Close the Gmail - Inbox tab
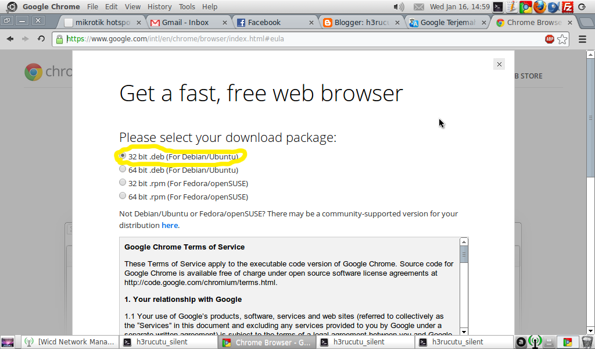Image resolution: width=595 pixels, height=349 pixels. [x=225, y=23]
